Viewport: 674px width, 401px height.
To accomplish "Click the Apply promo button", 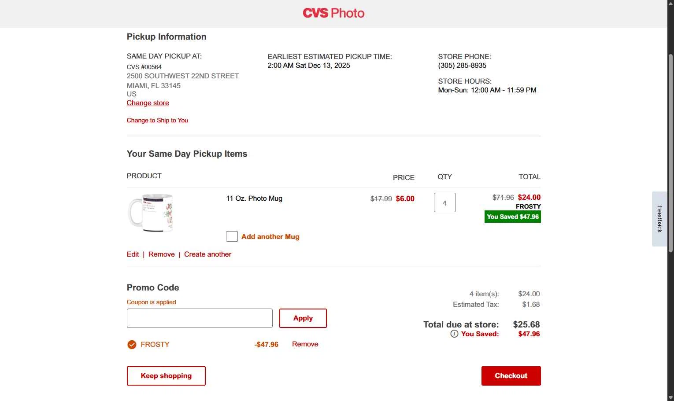I will pos(303,318).
